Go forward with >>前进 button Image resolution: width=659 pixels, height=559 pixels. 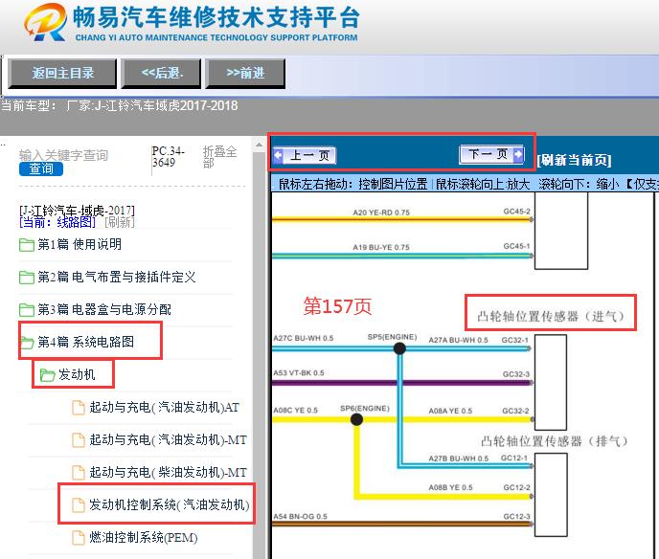pos(245,74)
